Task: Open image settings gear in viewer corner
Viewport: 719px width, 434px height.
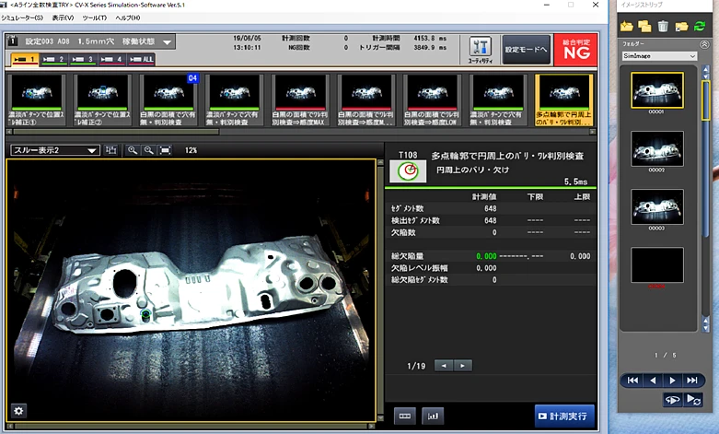Action: point(18,411)
